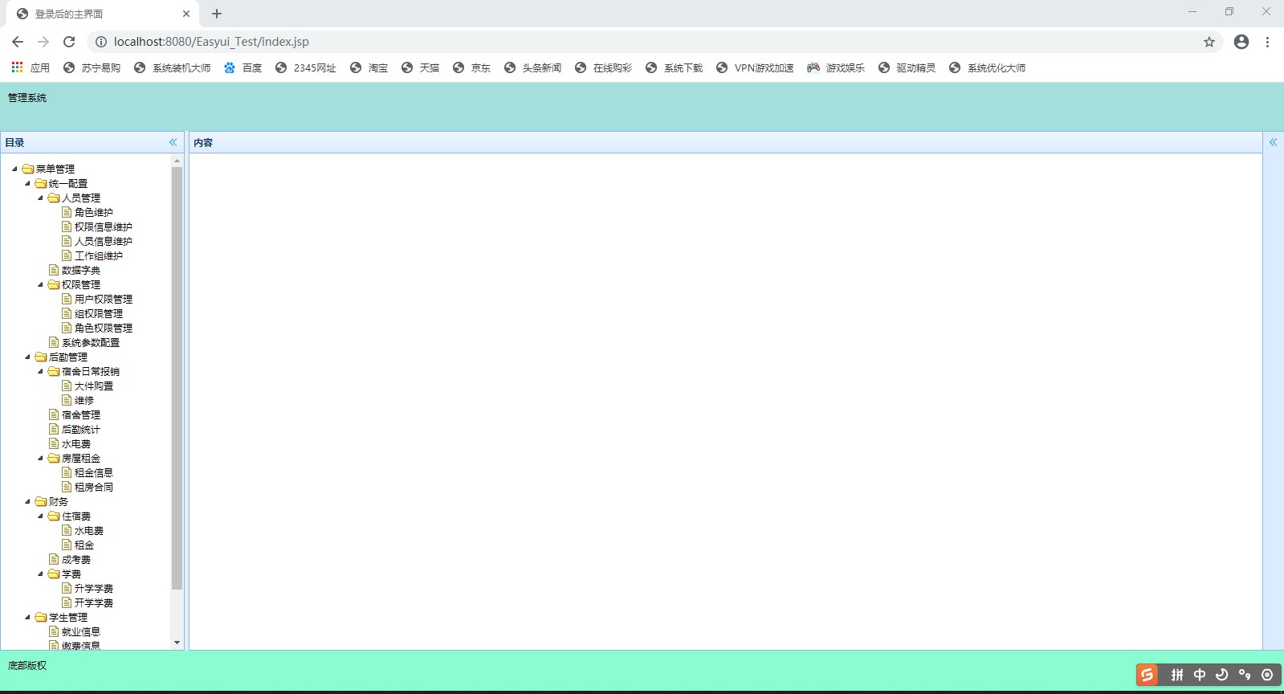
Task: Toggle the 中 Chinese input mode icon
Action: coord(1200,675)
